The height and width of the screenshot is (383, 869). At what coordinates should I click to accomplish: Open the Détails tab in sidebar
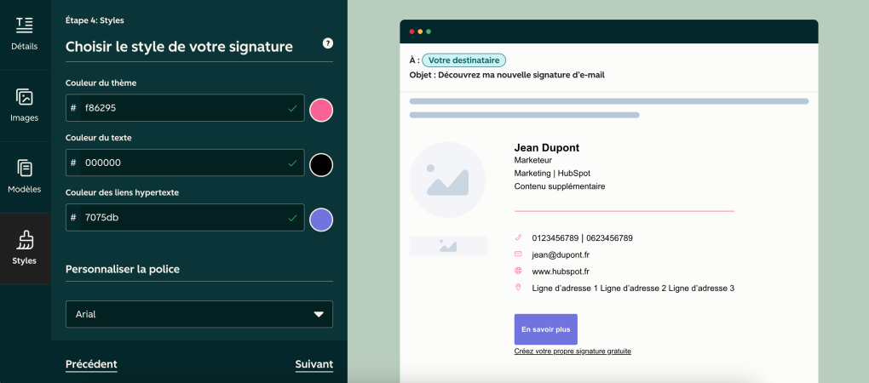(x=25, y=34)
